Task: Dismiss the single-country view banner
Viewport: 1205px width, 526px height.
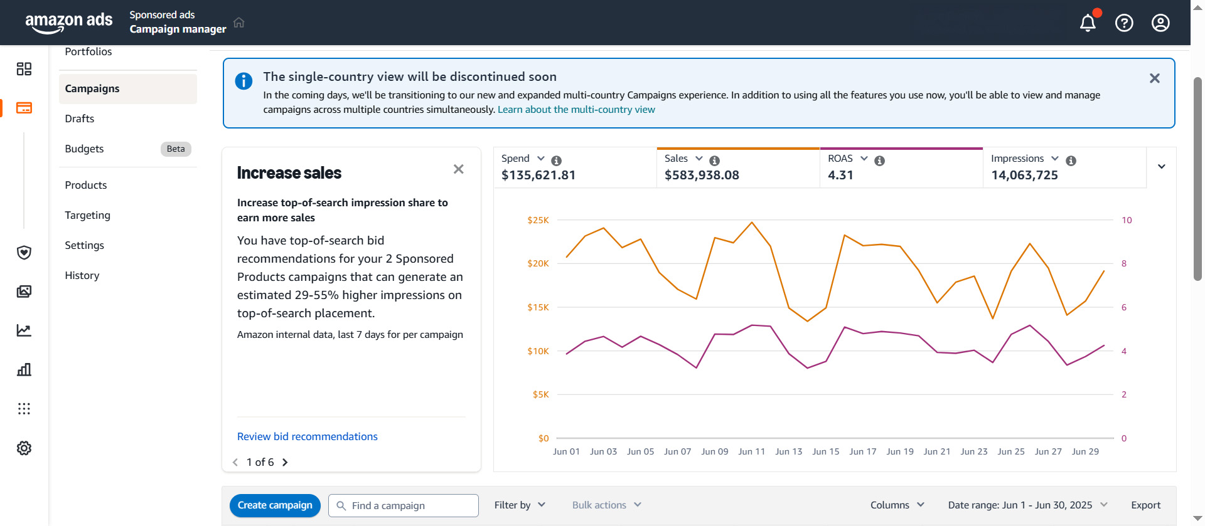Action: pos(1154,78)
